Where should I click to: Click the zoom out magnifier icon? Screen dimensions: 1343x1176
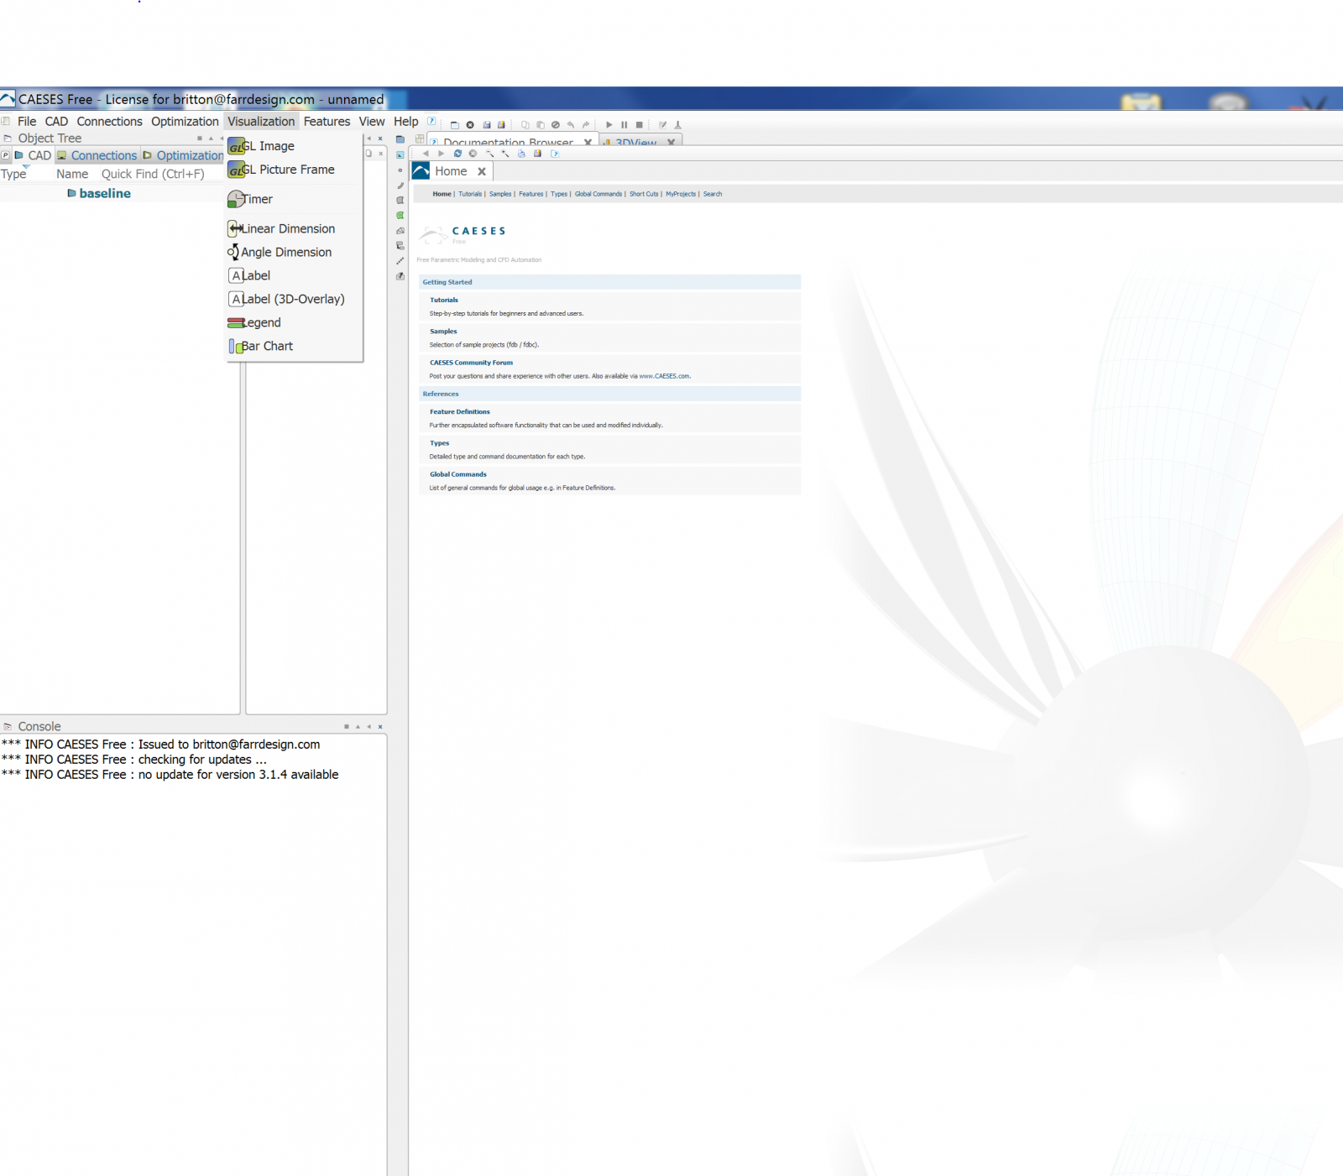(489, 154)
